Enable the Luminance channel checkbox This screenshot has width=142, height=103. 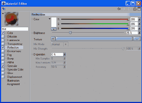point(3,40)
